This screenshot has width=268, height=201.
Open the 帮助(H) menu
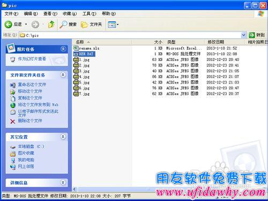[x=109, y=14]
